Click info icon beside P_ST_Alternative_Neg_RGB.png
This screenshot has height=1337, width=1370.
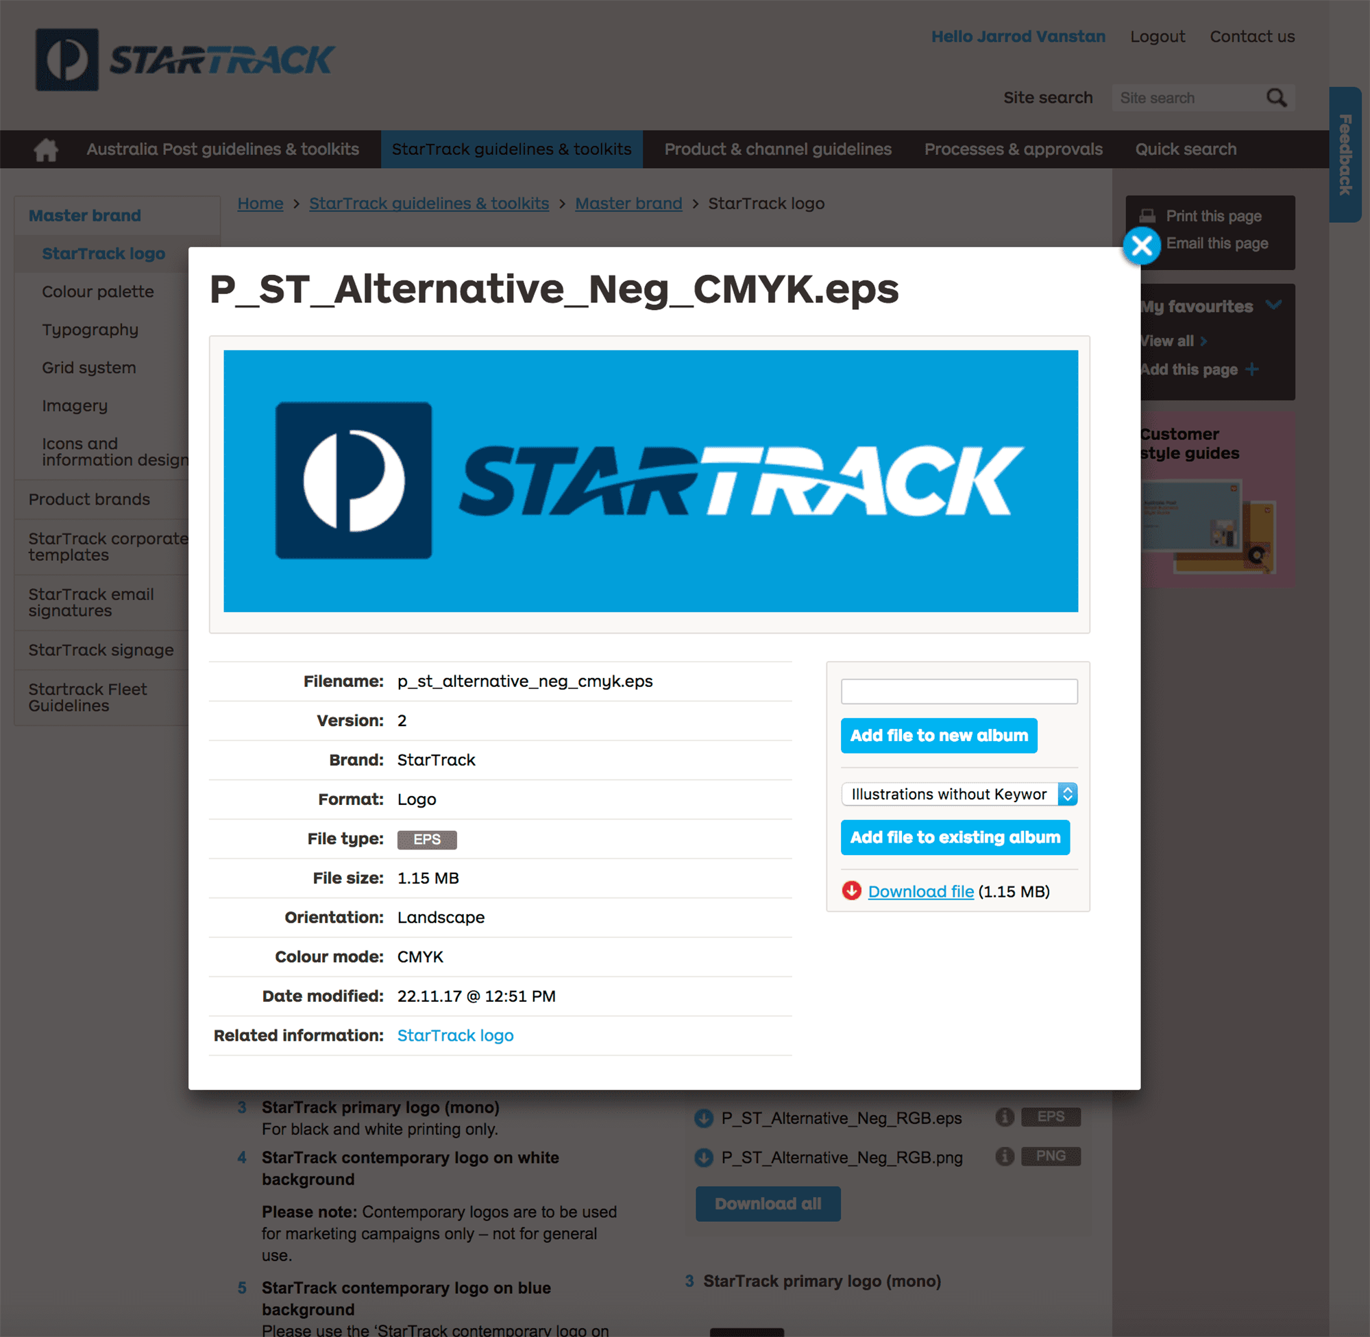click(x=1004, y=1156)
